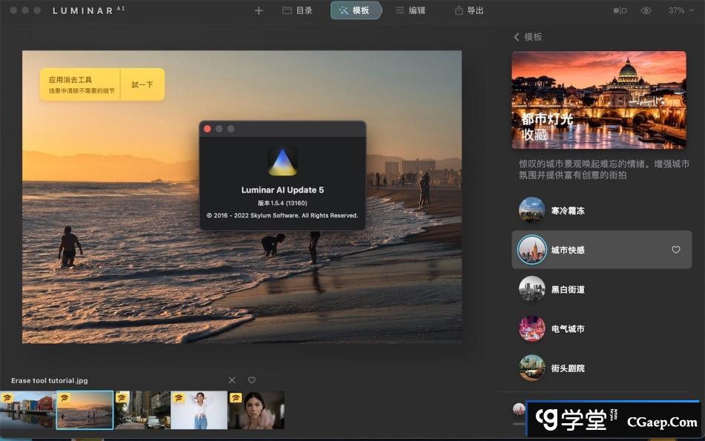Choose the 电气城市 template icon
This screenshot has width=705, height=441.
click(532, 328)
